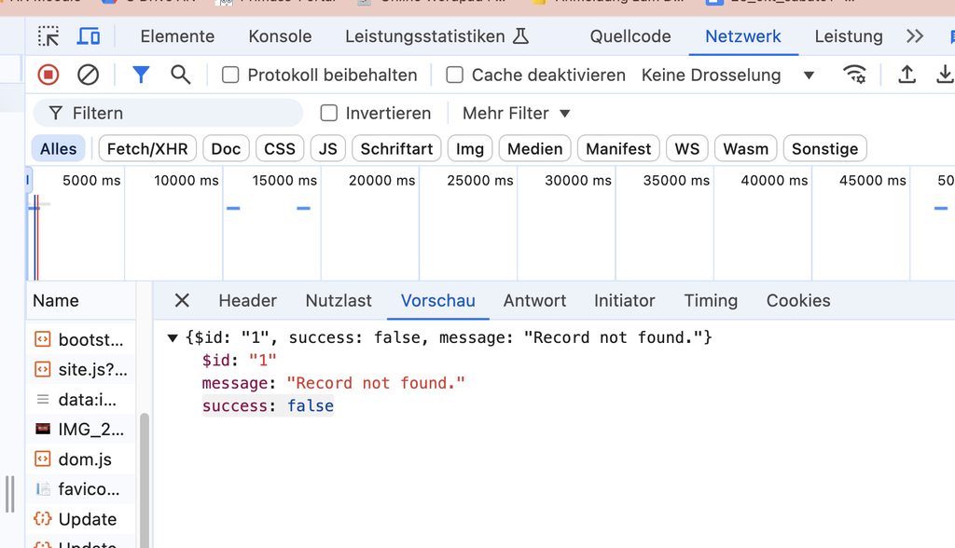Screen dimensions: 955x548
Task: Switch to the Konsole tab
Action: pyautogui.click(x=280, y=36)
